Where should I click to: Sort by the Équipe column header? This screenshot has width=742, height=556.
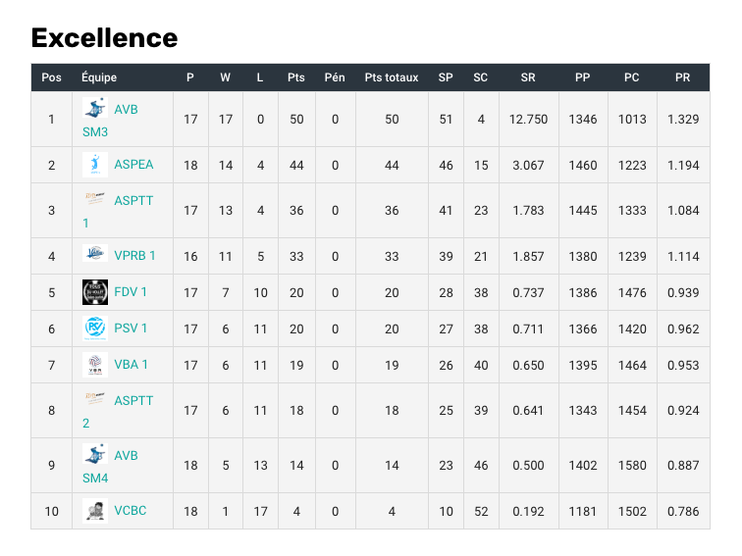99,77
